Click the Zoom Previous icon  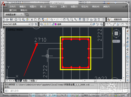(x=75, y=19)
